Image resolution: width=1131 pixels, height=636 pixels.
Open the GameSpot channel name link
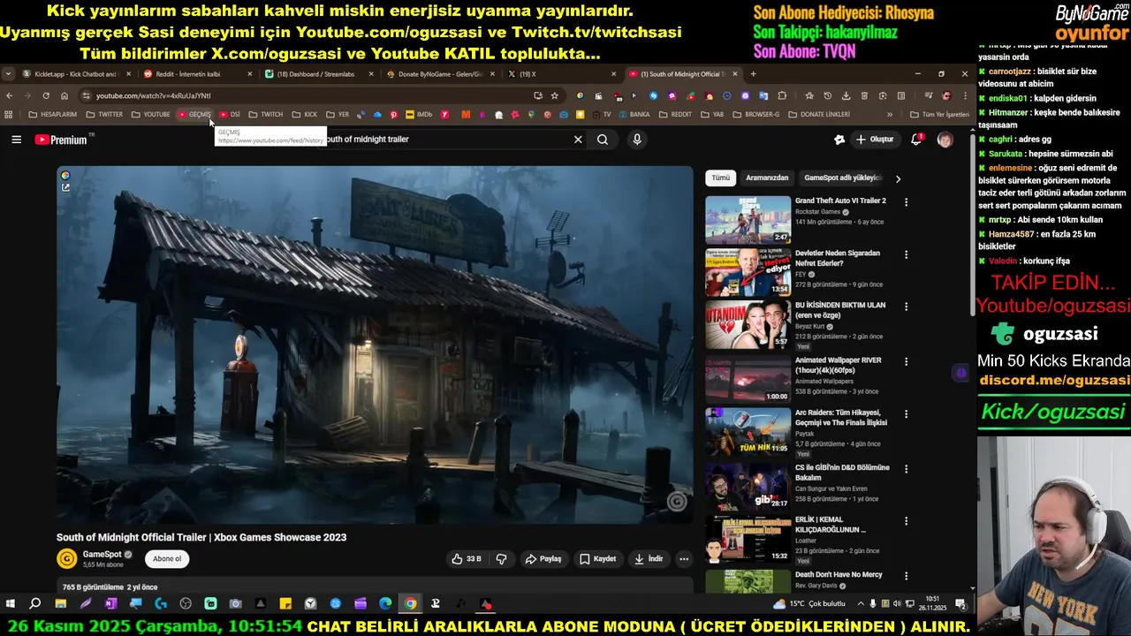point(102,555)
